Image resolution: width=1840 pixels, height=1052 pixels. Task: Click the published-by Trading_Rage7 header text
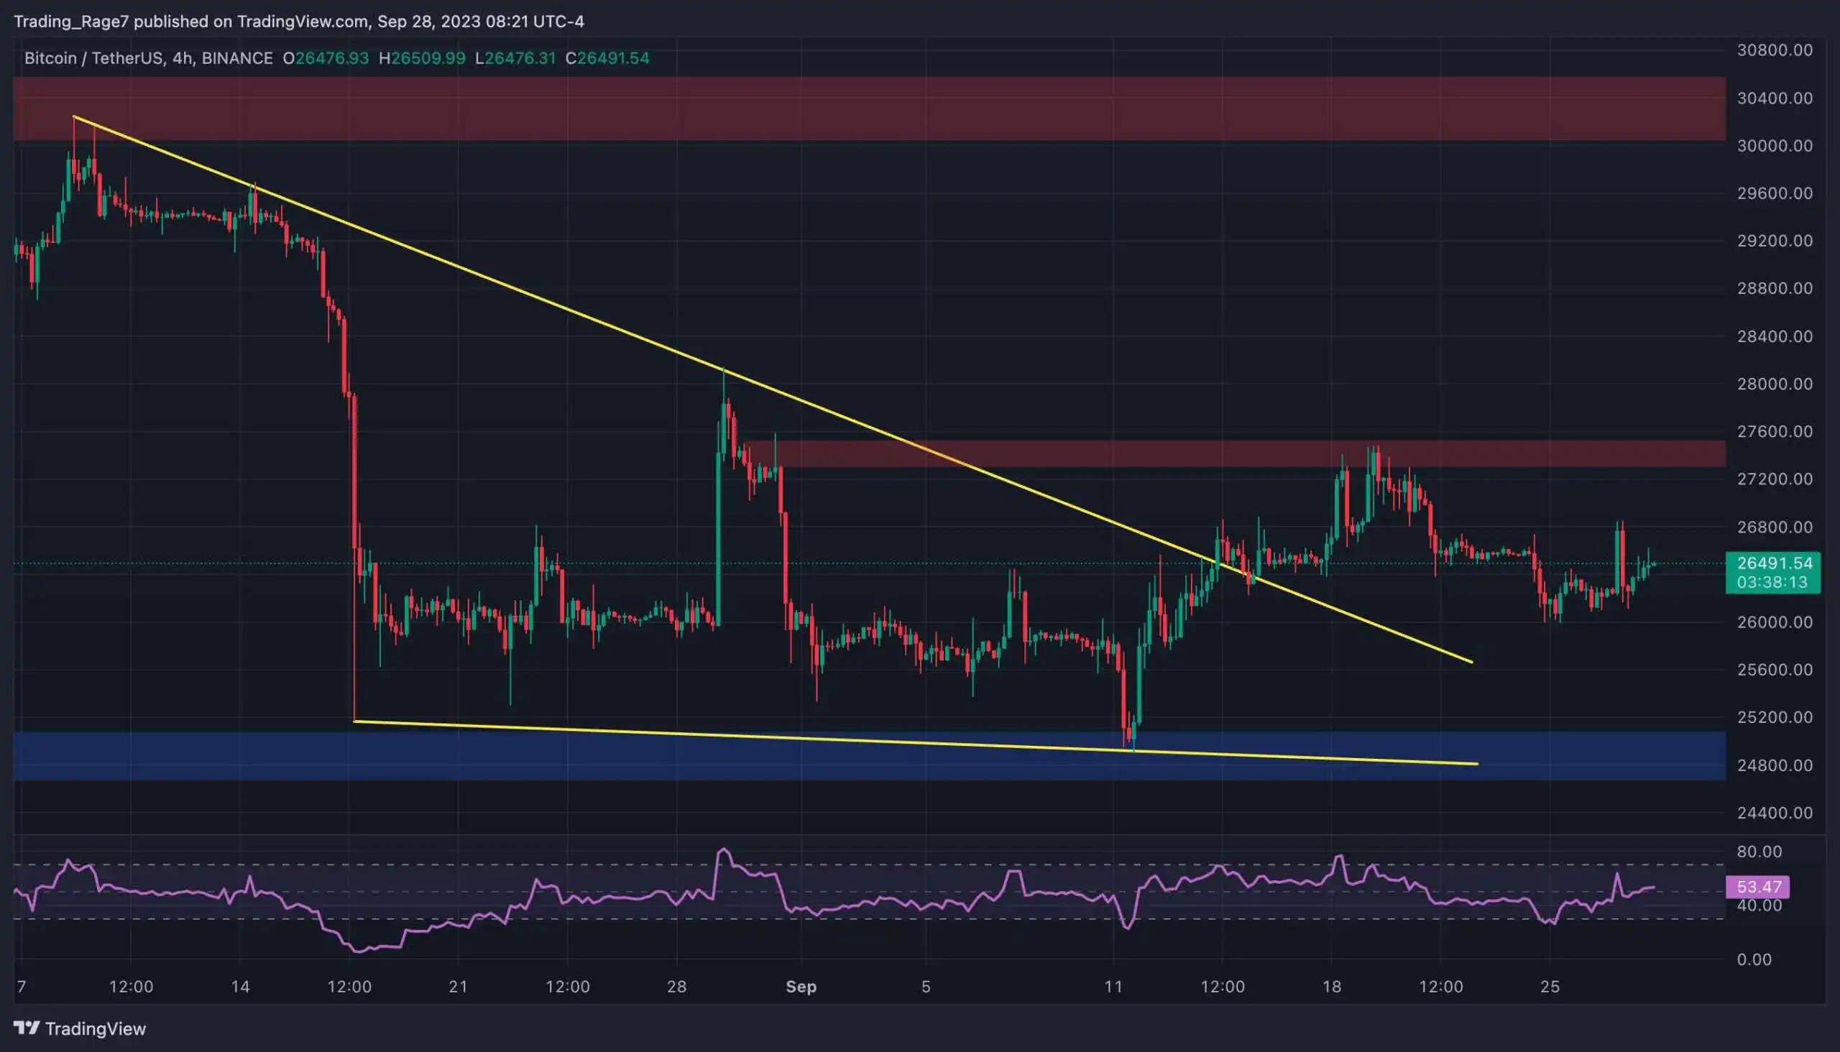tap(298, 22)
